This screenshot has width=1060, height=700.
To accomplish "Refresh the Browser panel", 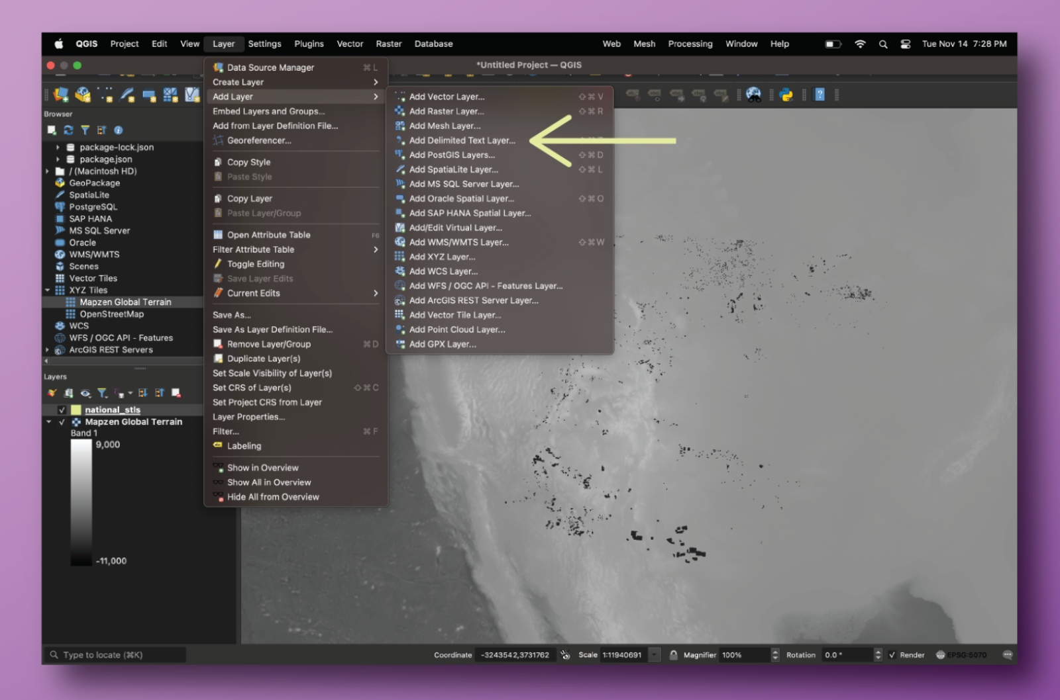I will (x=68, y=130).
